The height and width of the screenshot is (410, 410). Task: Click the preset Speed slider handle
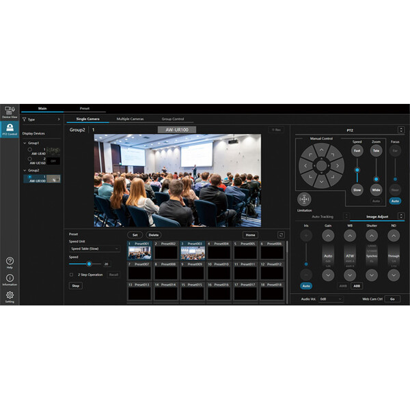click(89, 264)
